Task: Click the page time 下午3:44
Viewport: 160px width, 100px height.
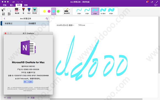Action: (82, 25)
